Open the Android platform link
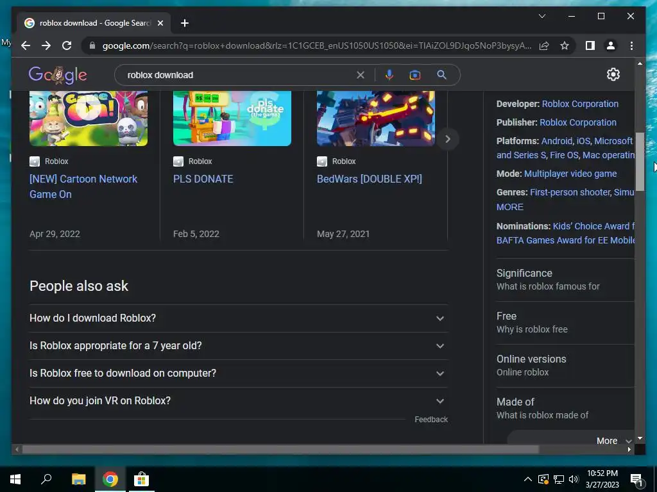The height and width of the screenshot is (492, 657). coord(557,140)
